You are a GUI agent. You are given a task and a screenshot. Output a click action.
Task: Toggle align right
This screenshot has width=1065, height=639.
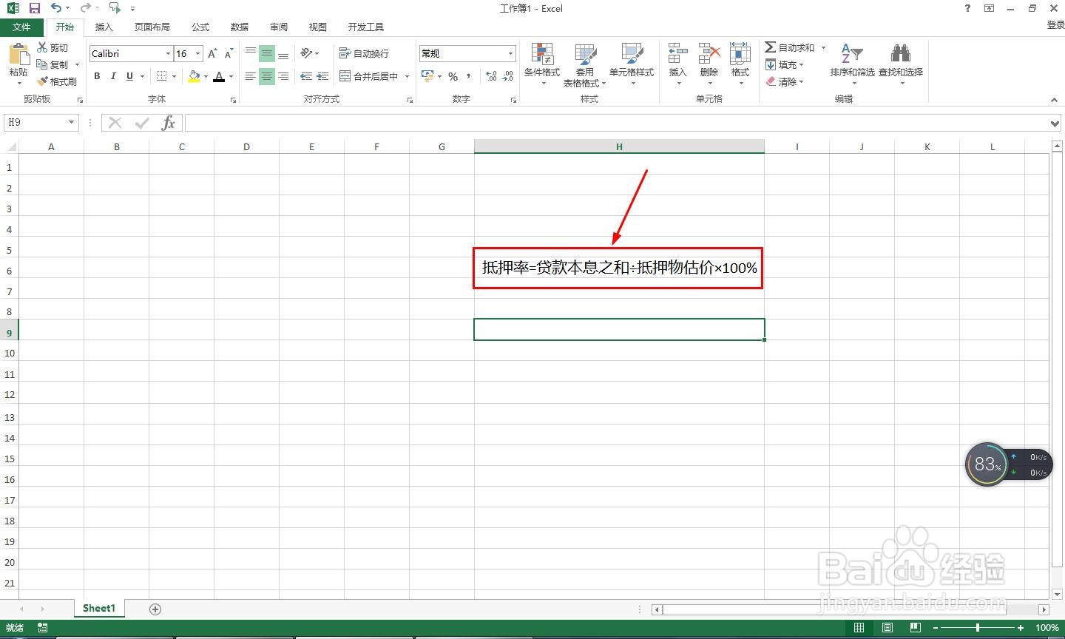[283, 76]
